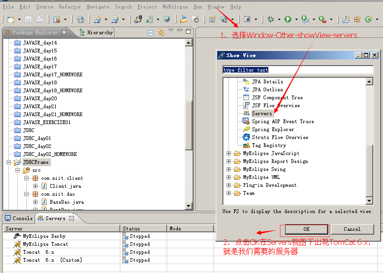
Task: Click the JPA Details icon
Action: [246, 81]
